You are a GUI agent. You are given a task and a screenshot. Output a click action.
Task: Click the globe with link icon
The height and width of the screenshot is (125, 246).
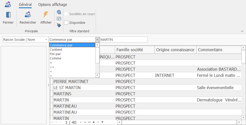click(x=59, y=12)
